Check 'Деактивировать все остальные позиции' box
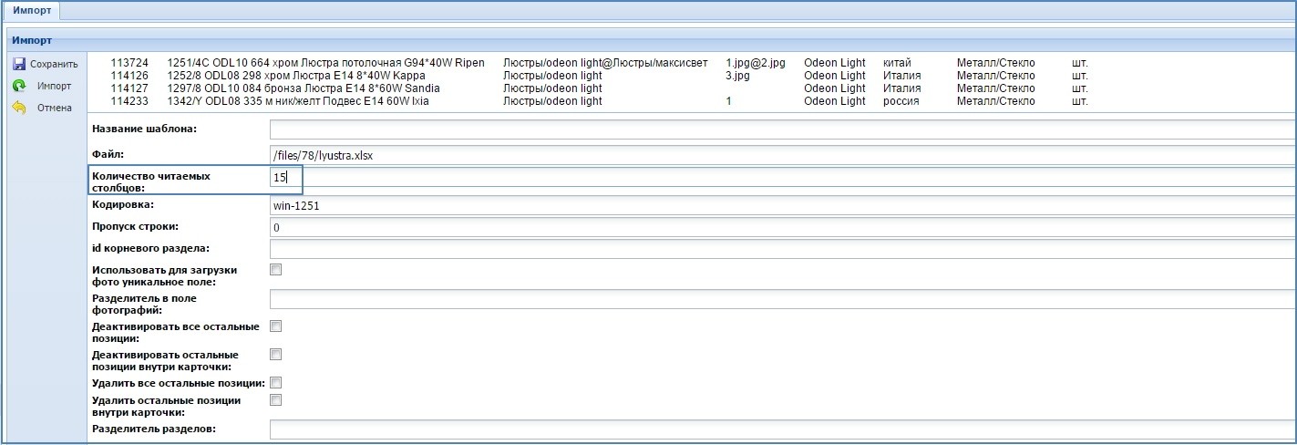Image resolution: width=1297 pixels, height=445 pixels. (x=276, y=326)
